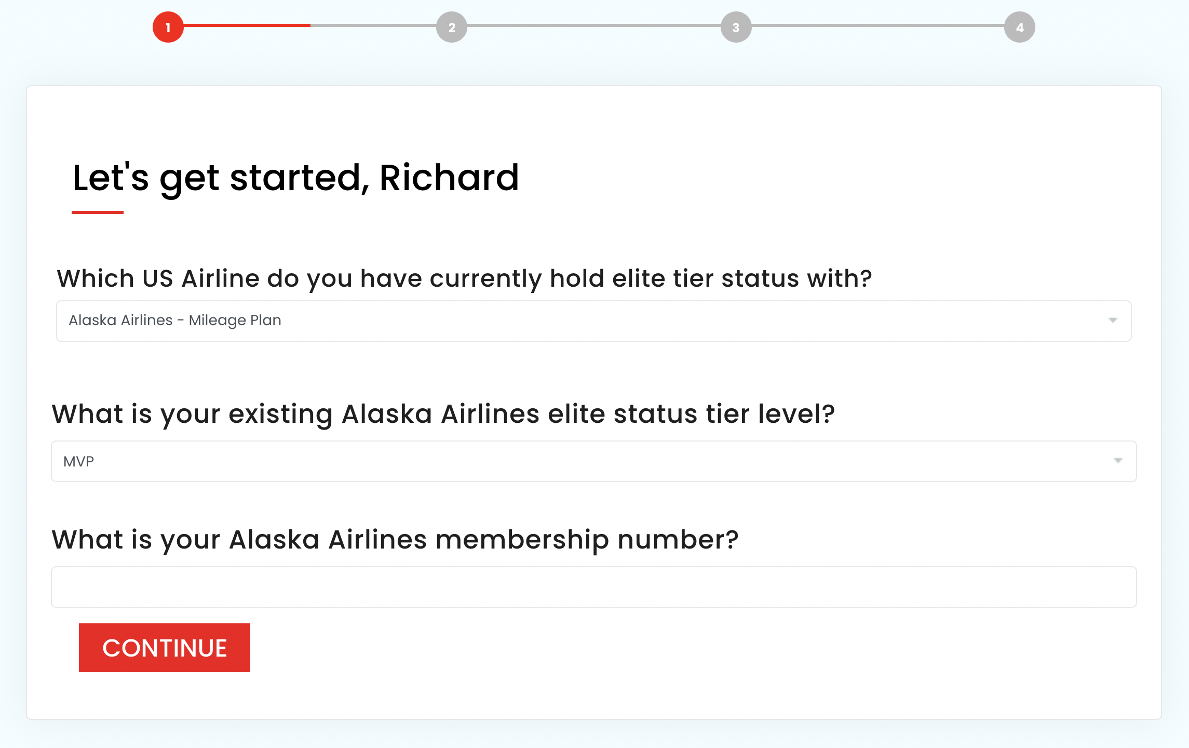1189x748 pixels.
Task: Click the elite status tier level question label
Action: point(443,414)
